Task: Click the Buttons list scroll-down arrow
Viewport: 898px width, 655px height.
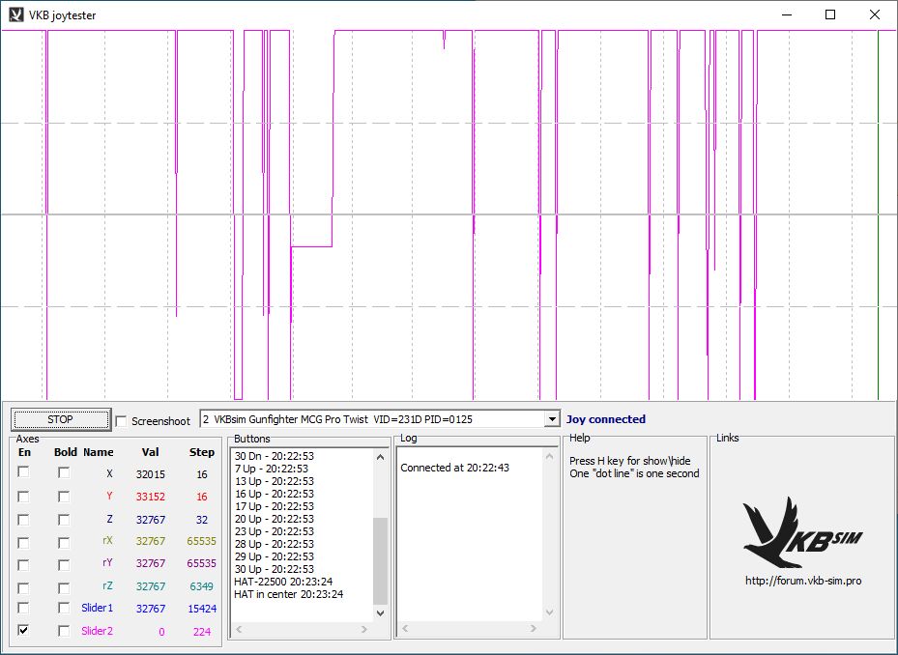Action: coord(380,612)
